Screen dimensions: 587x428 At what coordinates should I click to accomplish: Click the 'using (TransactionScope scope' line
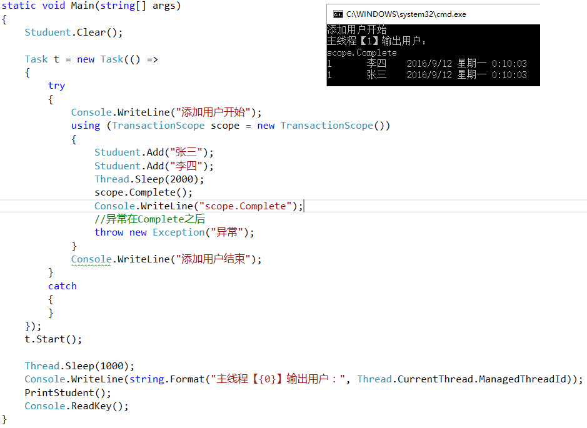point(231,126)
